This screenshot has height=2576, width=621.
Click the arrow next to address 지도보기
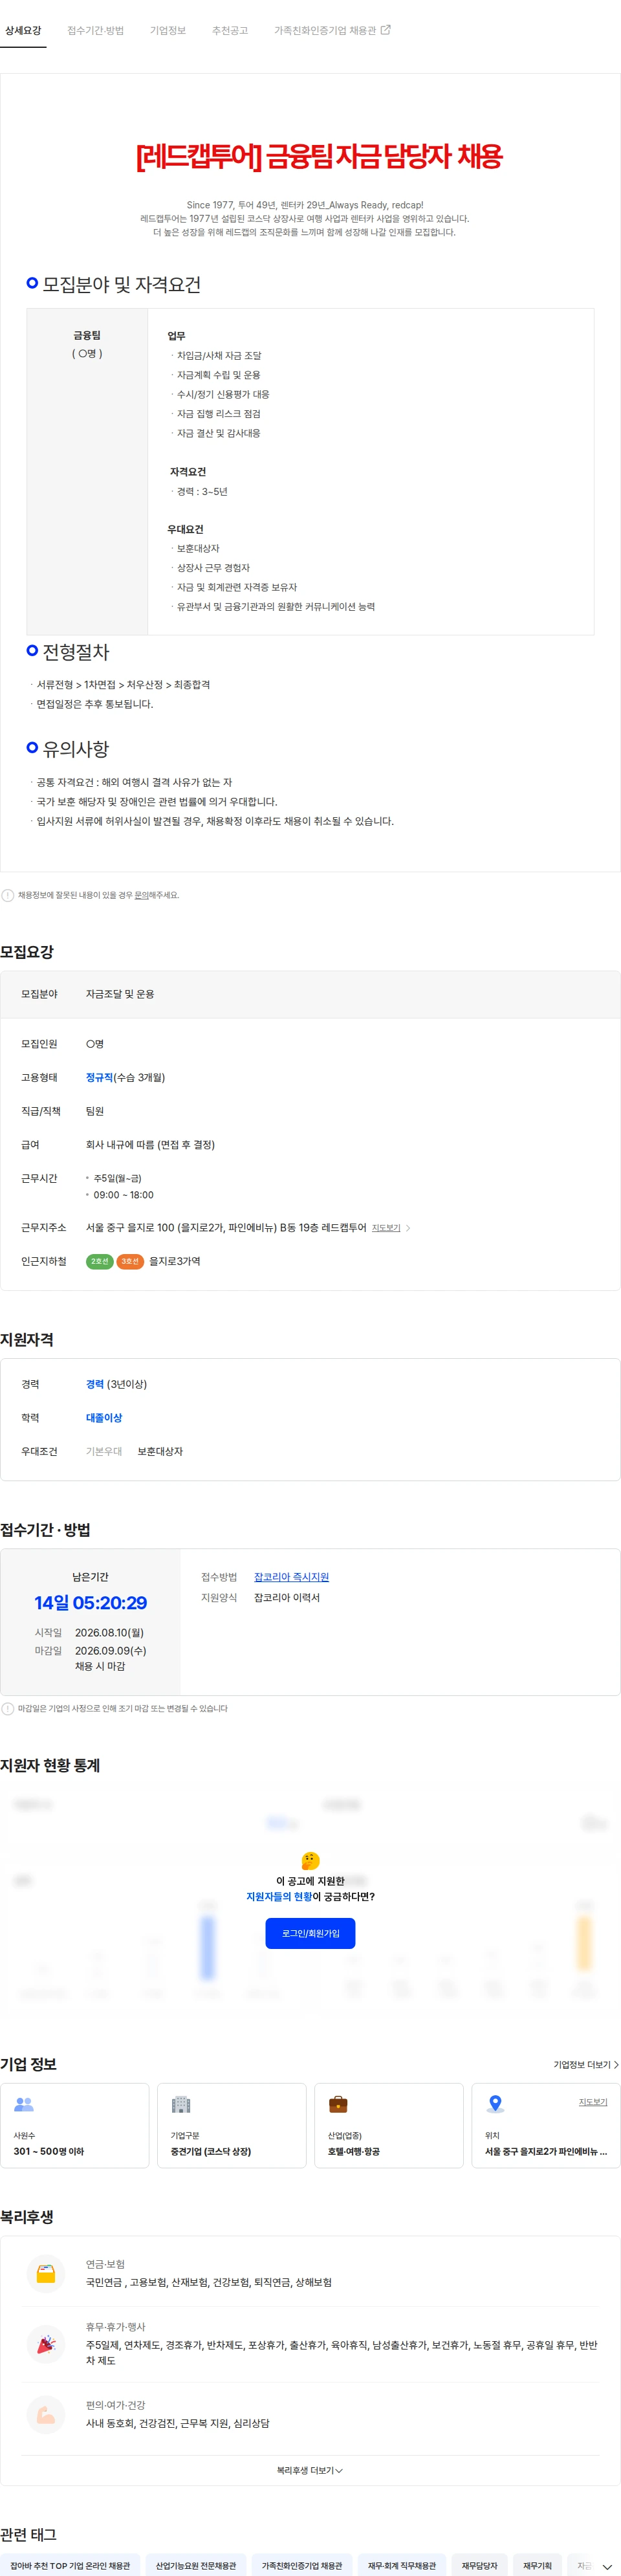click(408, 1228)
